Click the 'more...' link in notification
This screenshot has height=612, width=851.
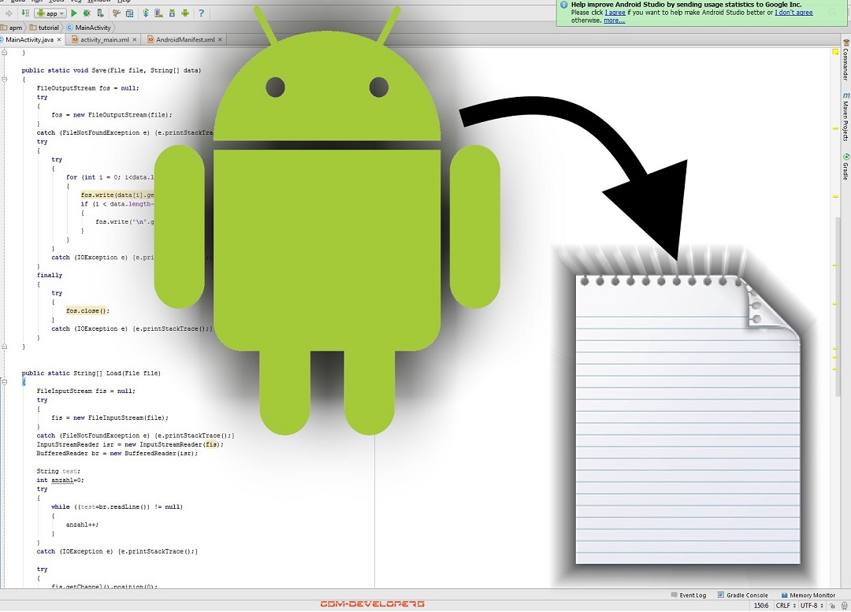pos(615,20)
